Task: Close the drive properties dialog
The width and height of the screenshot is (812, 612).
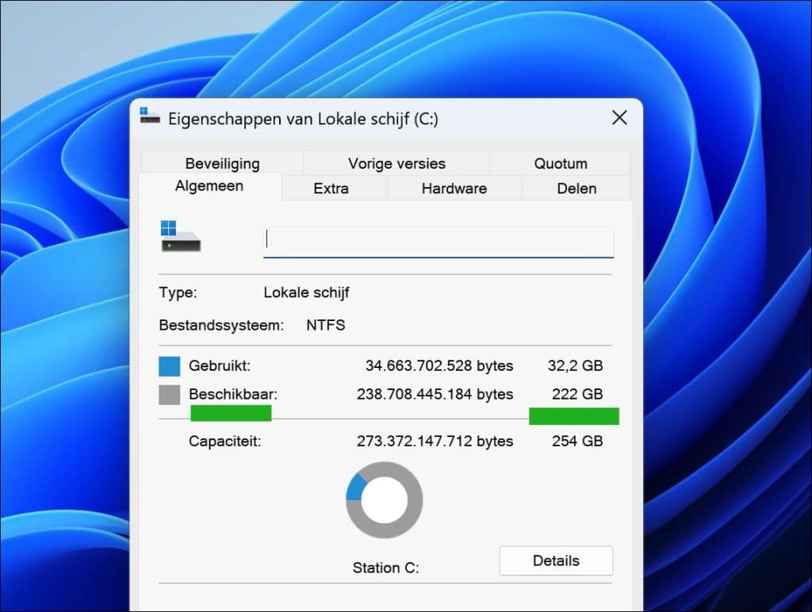Action: 619,118
